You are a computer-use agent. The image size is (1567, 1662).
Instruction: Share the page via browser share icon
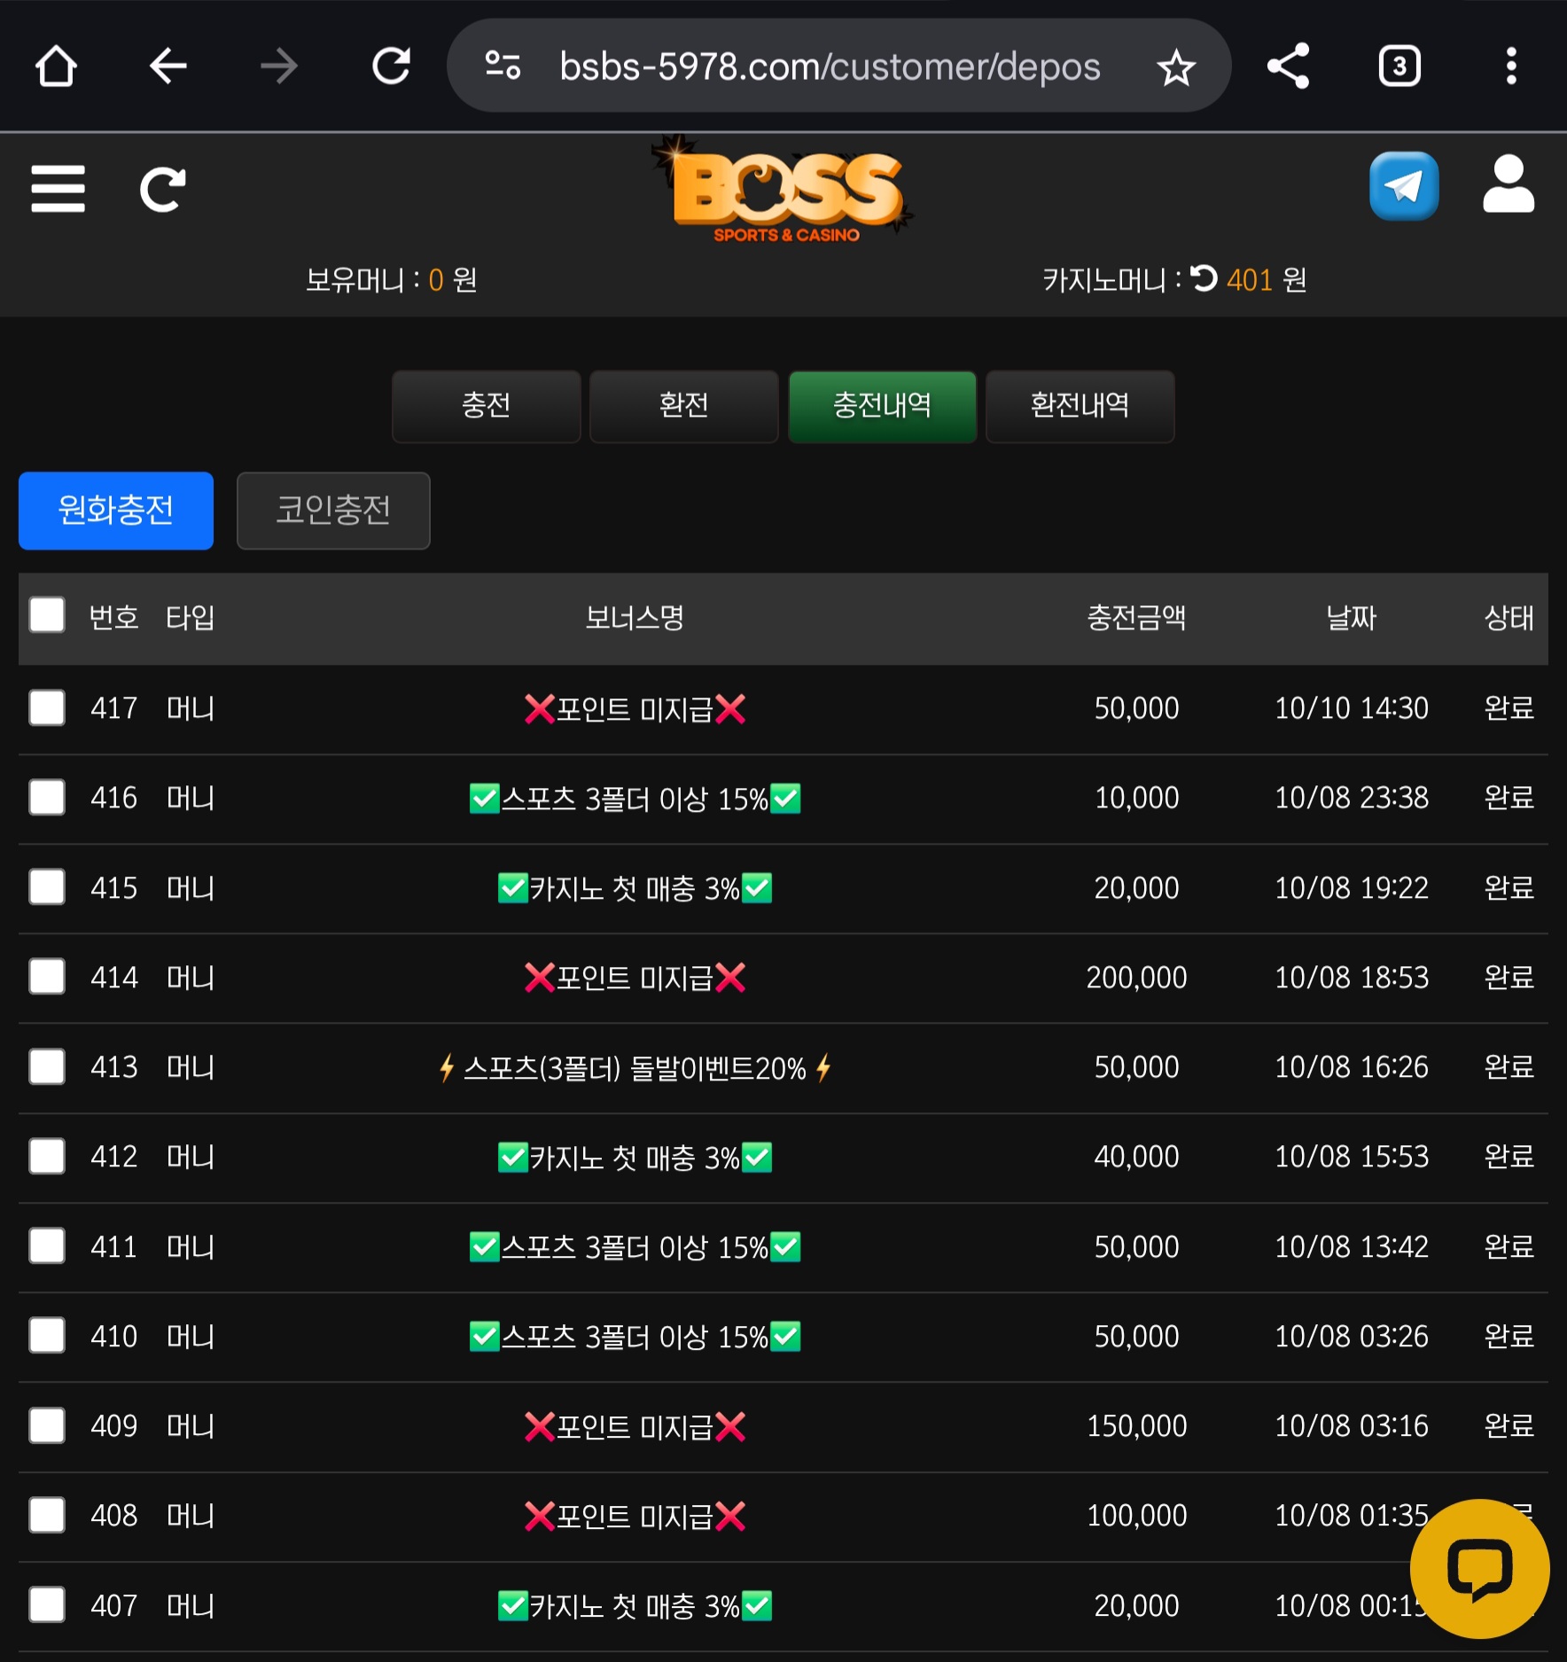[x=1288, y=66]
